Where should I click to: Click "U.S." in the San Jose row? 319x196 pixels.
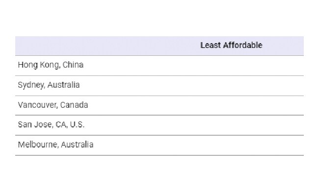77,124
